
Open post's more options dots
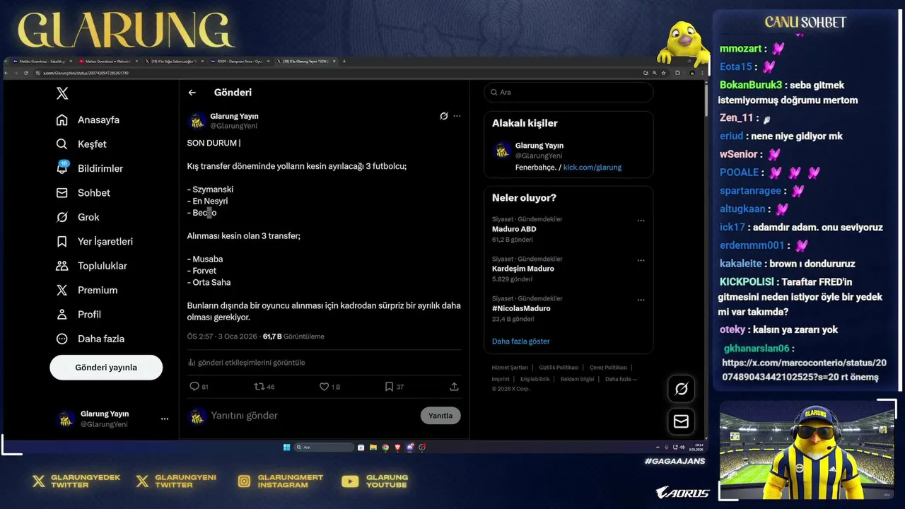[x=457, y=116]
